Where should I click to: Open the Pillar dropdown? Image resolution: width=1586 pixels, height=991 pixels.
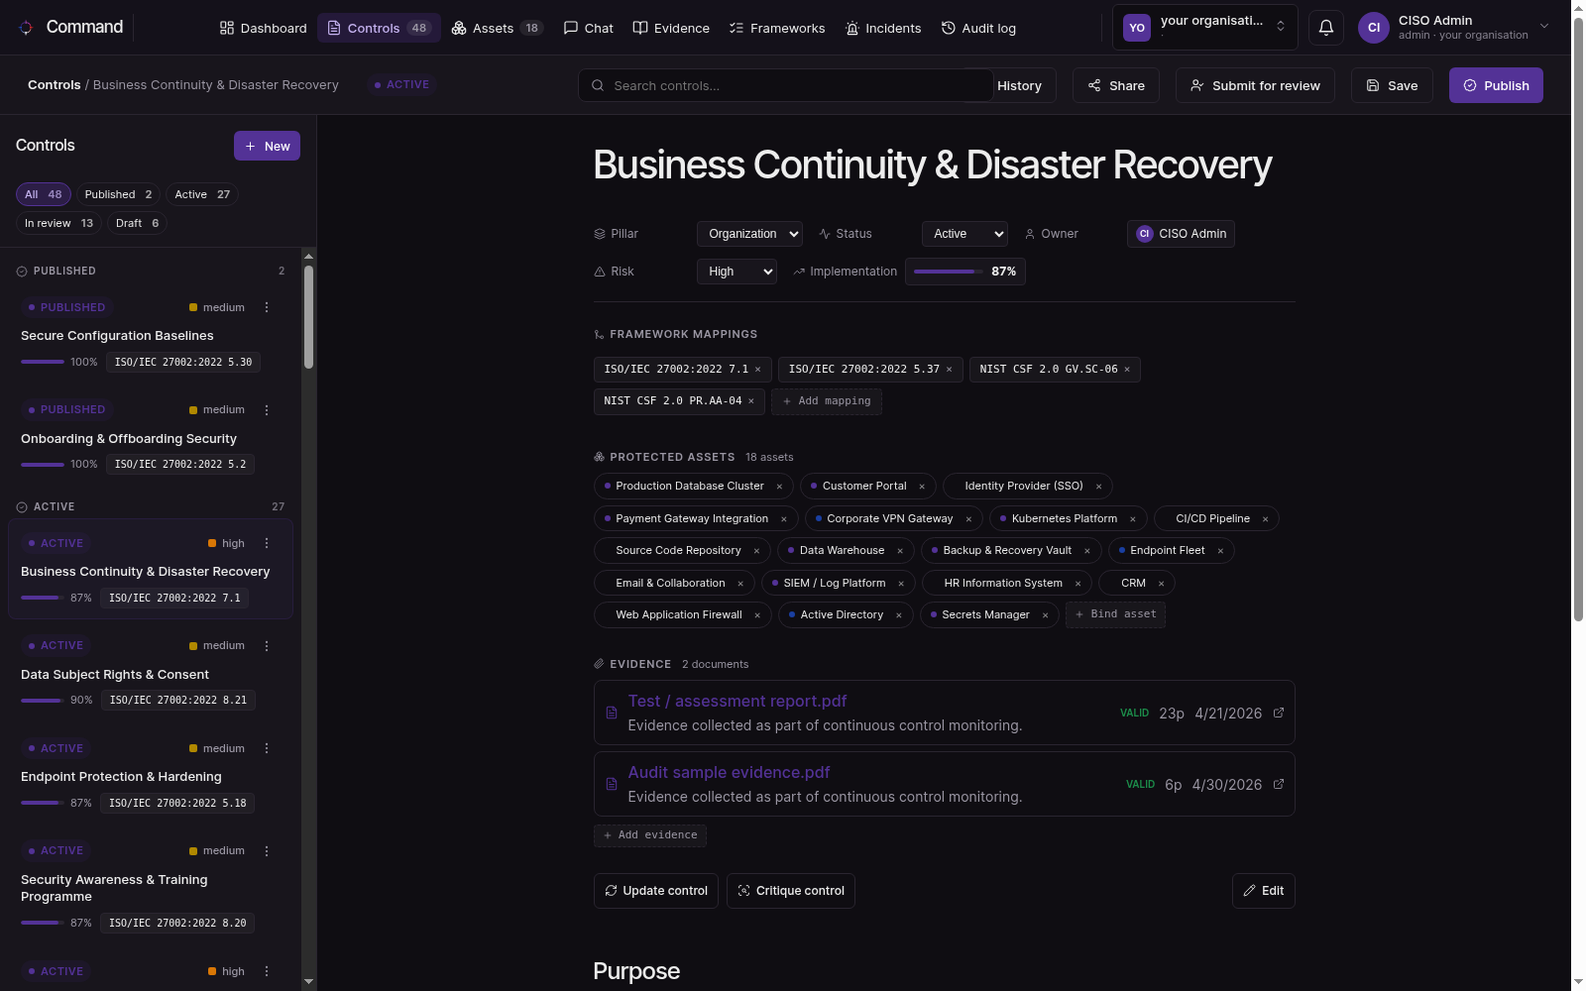point(749,234)
